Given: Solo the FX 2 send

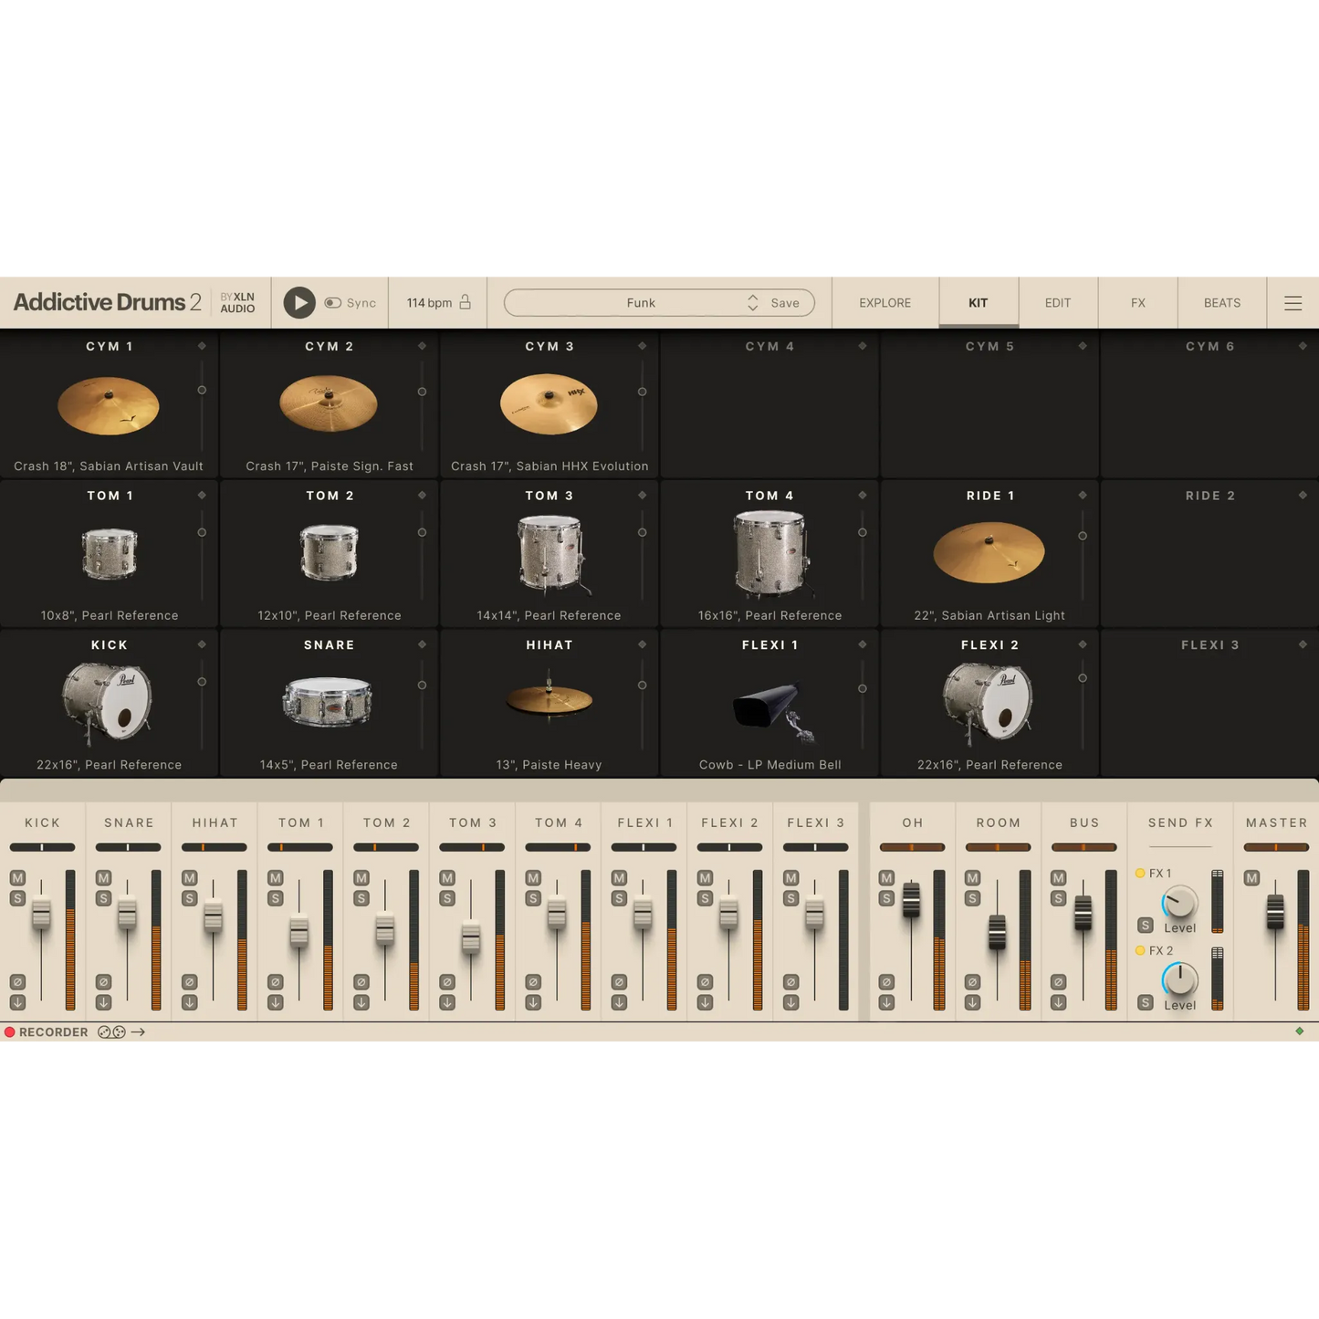Looking at the screenshot, I should click(1146, 1002).
